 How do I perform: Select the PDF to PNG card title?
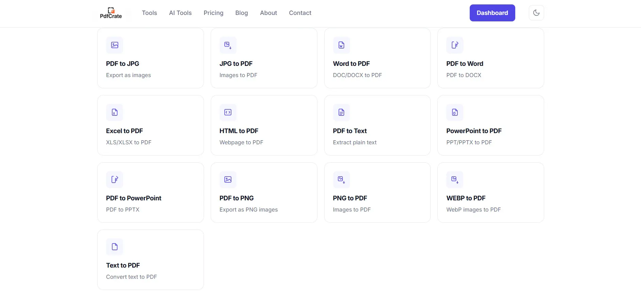tap(237, 198)
